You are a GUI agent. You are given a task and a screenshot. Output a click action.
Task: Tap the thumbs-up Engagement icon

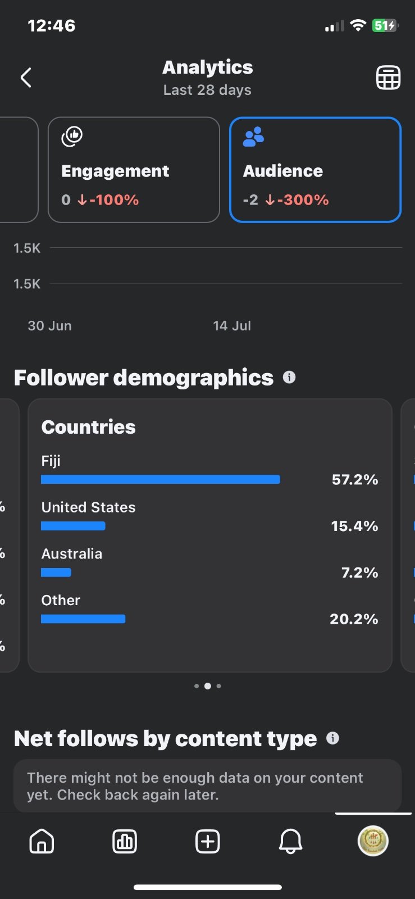tap(72, 136)
